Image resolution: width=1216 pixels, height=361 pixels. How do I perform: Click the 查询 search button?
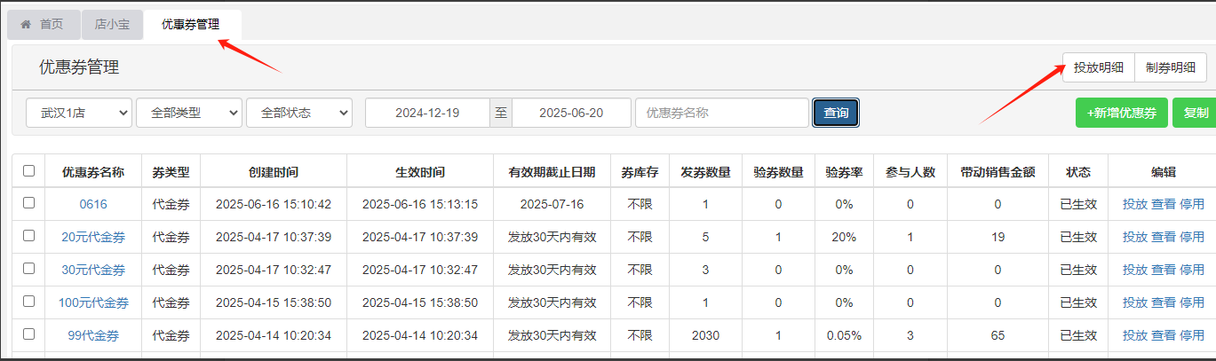(836, 113)
